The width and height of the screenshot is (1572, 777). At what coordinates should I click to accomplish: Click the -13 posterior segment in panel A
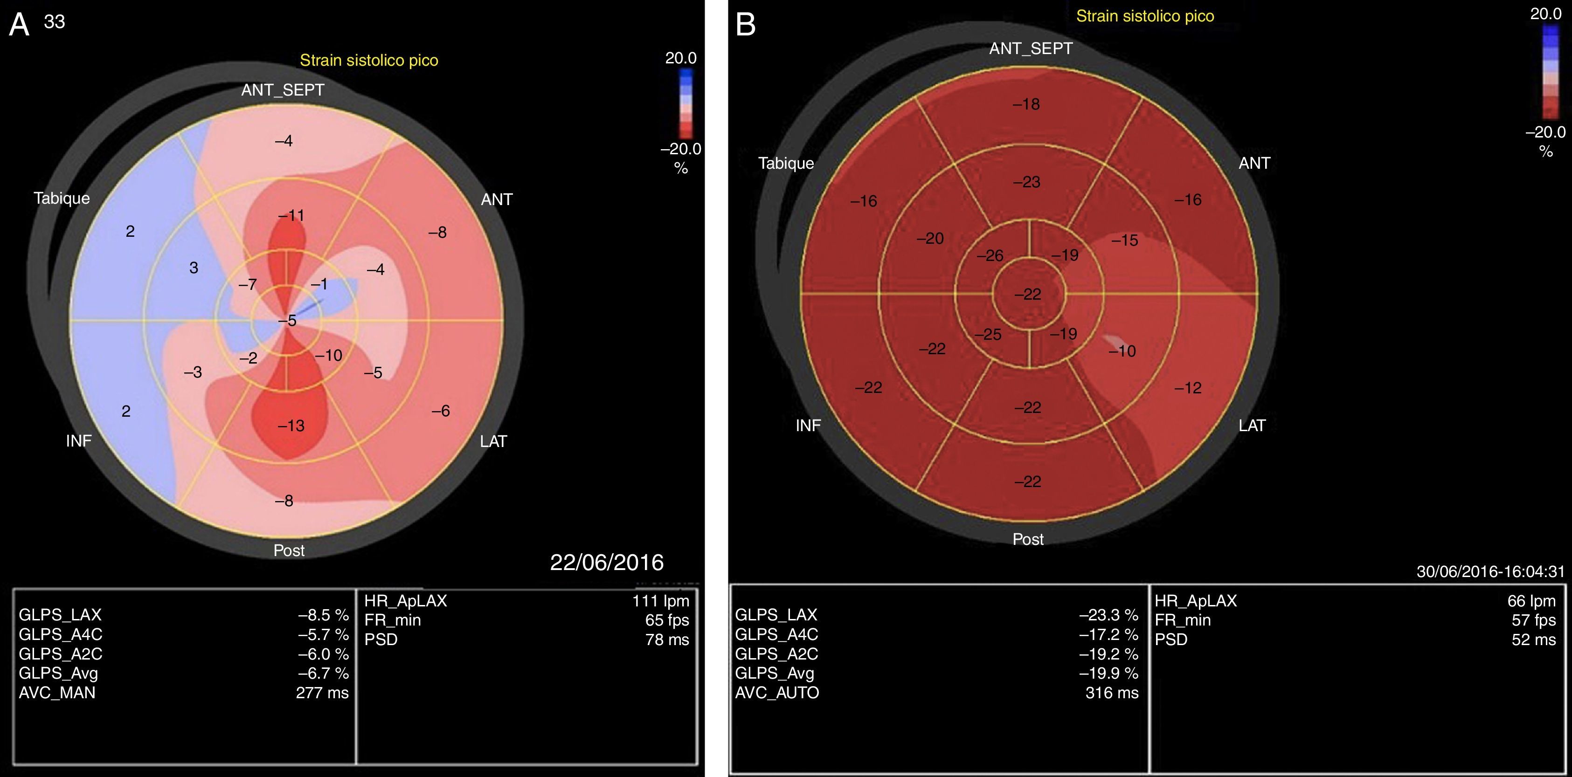(x=291, y=426)
